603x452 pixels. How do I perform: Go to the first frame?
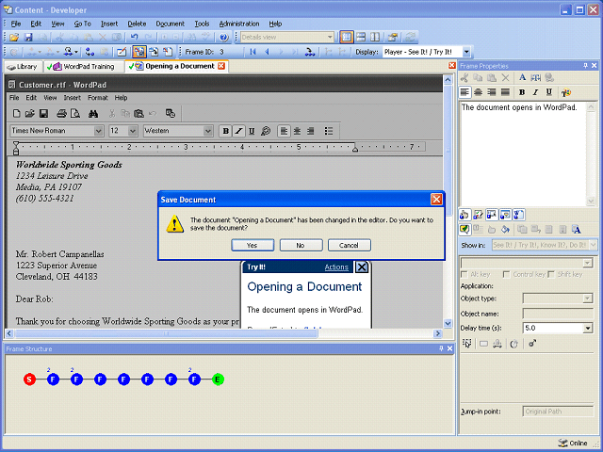click(x=253, y=52)
